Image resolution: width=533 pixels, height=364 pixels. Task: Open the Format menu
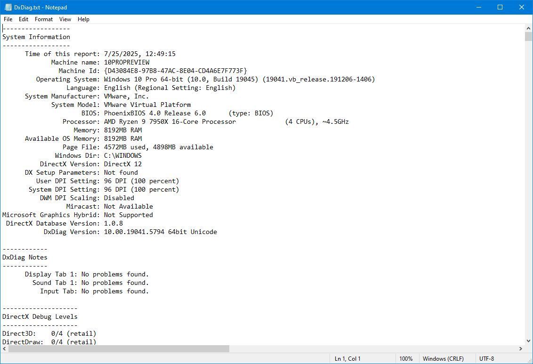pyautogui.click(x=44, y=19)
